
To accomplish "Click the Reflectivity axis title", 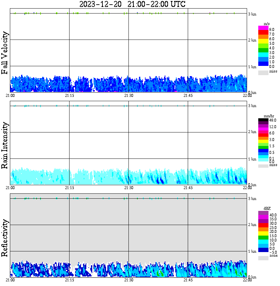I will [x=5, y=238].
